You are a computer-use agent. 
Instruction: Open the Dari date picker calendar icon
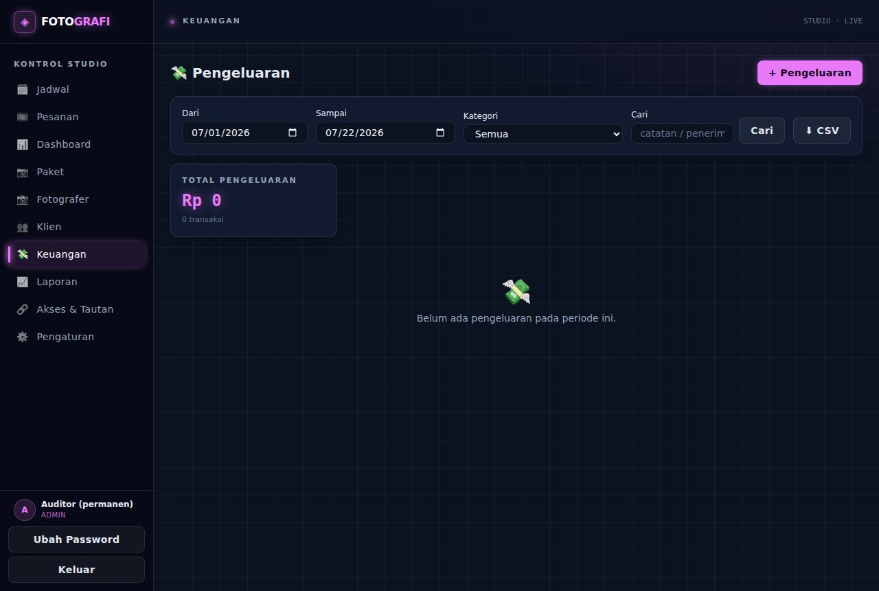(x=293, y=133)
